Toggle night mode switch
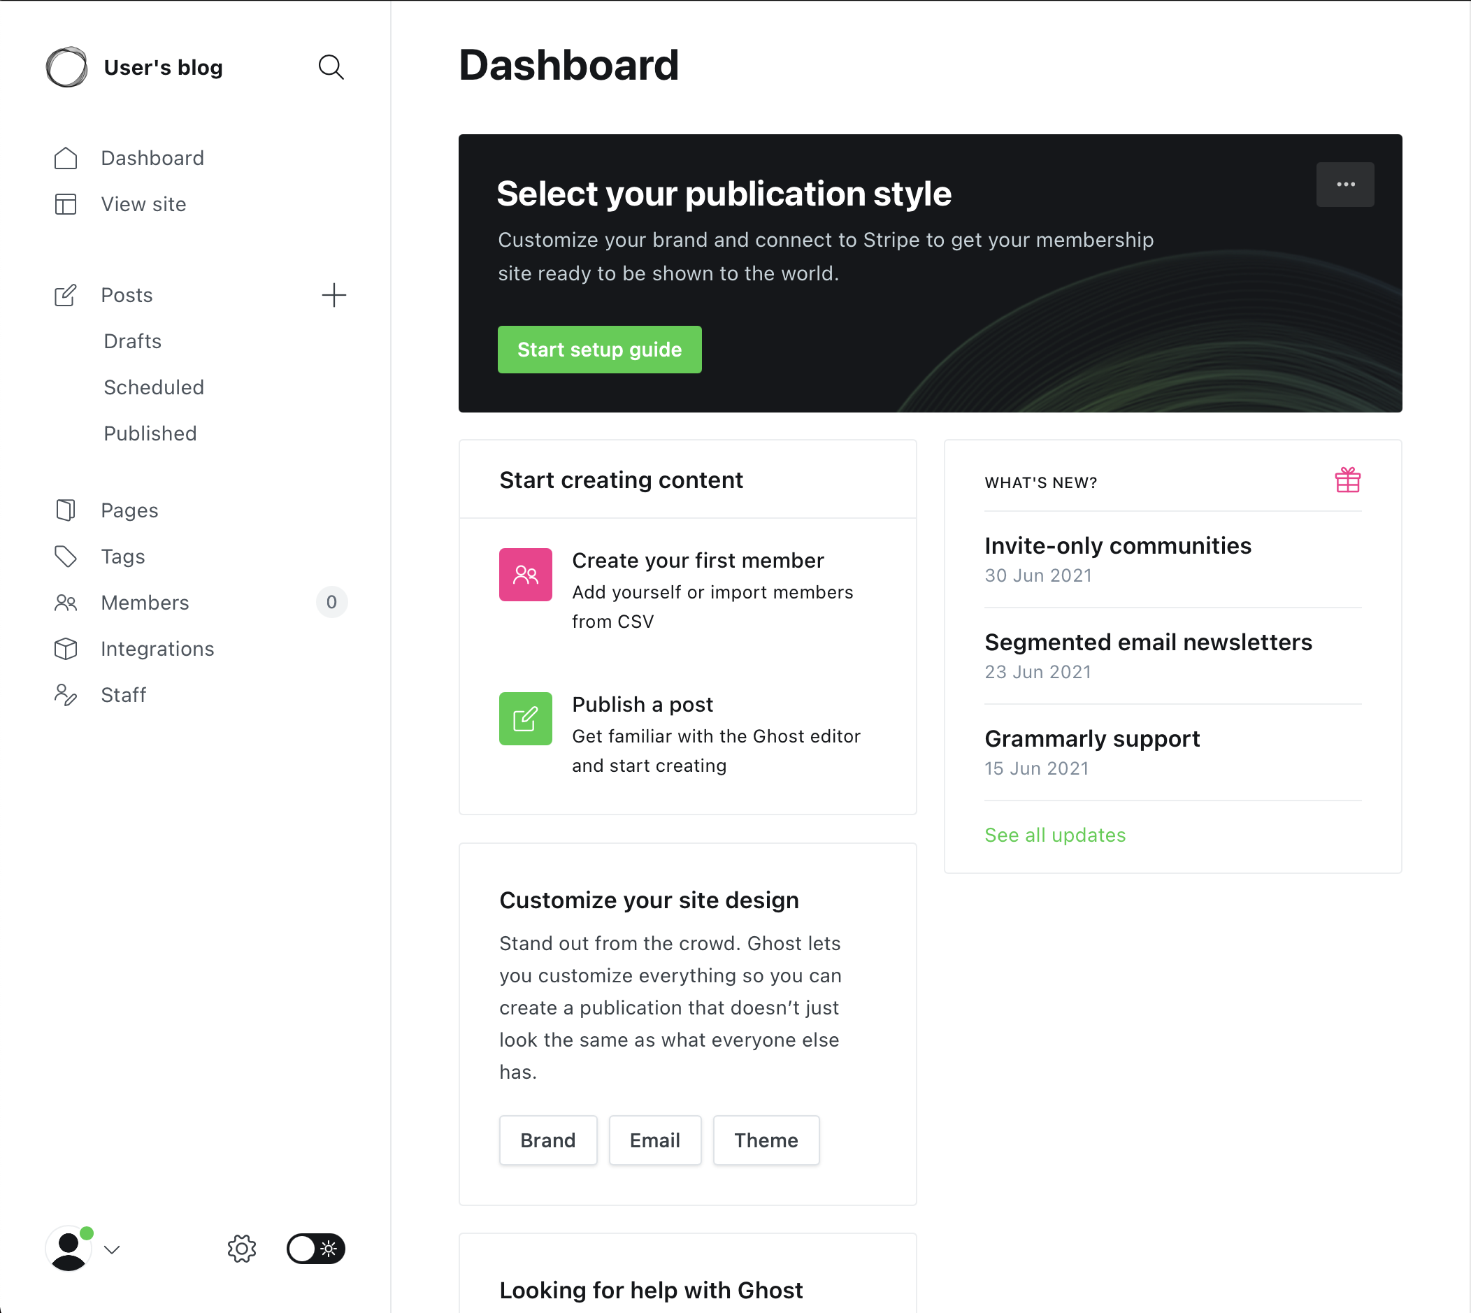This screenshot has width=1471, height=1313. (x=315, y=1249)
